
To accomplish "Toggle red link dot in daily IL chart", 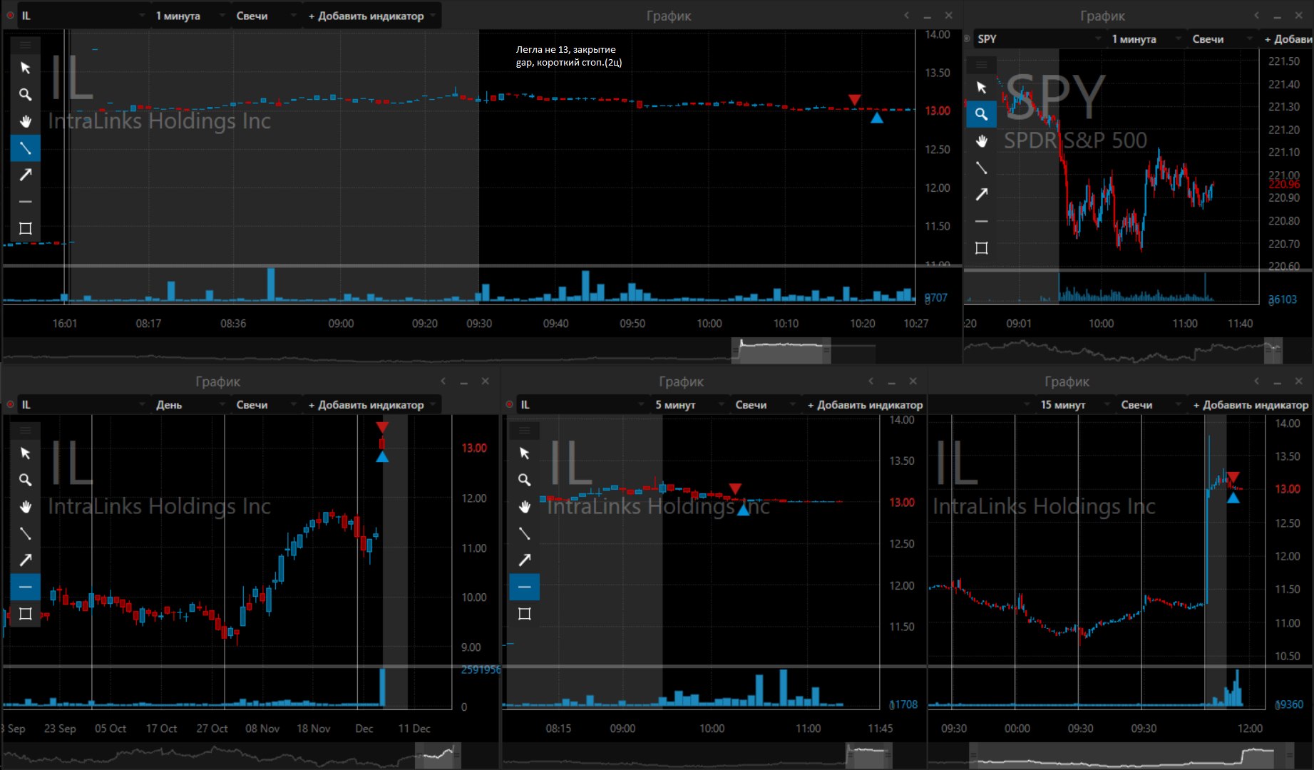I will point(10,404).
